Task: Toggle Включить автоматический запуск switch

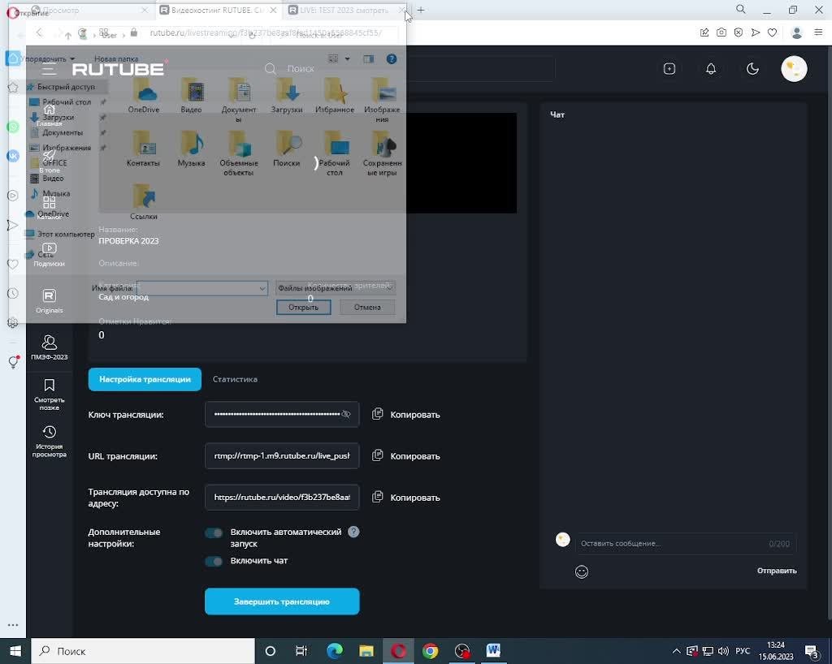Action: pos(214,532)
